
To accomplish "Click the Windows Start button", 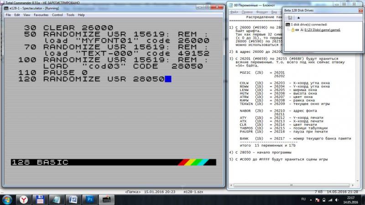I will coord(7,199).
